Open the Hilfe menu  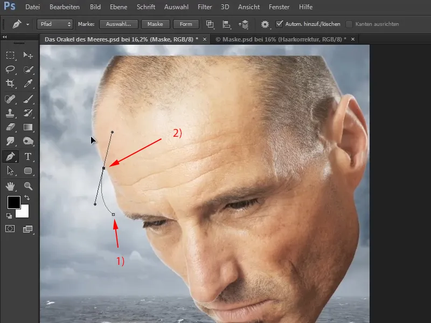click(305, 7)
